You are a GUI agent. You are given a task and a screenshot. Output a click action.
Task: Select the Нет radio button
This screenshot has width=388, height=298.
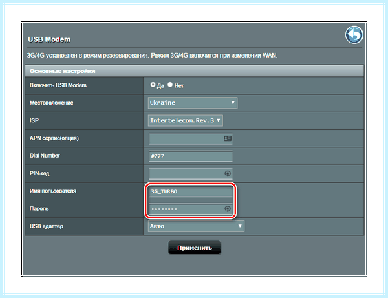pos(170,85)
